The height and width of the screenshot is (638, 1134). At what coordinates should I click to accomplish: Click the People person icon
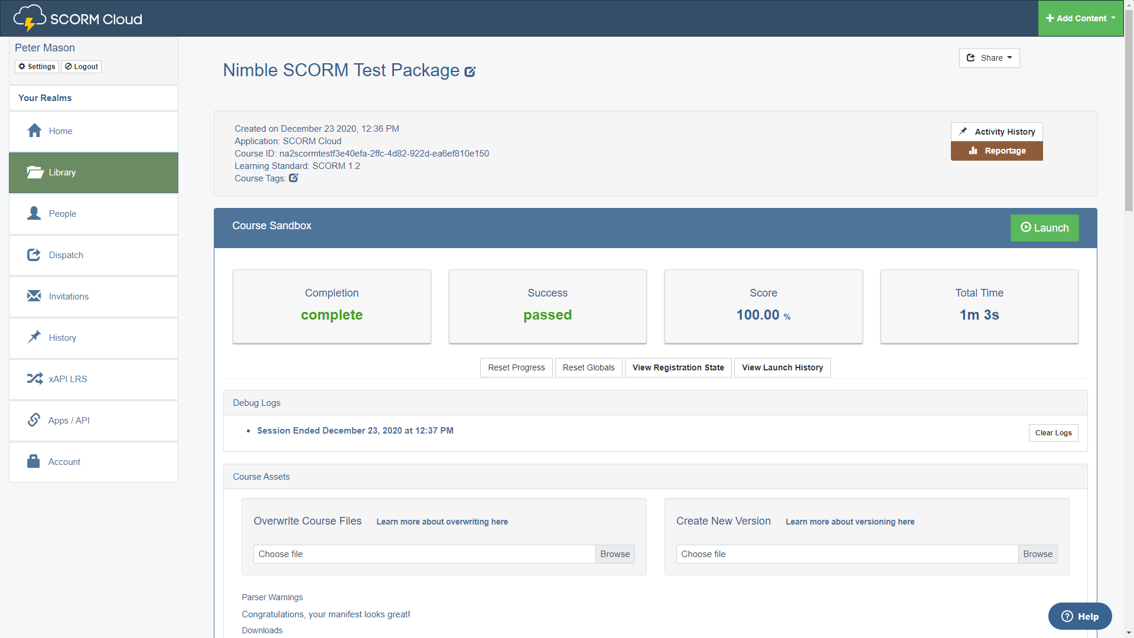pos(34,213)
